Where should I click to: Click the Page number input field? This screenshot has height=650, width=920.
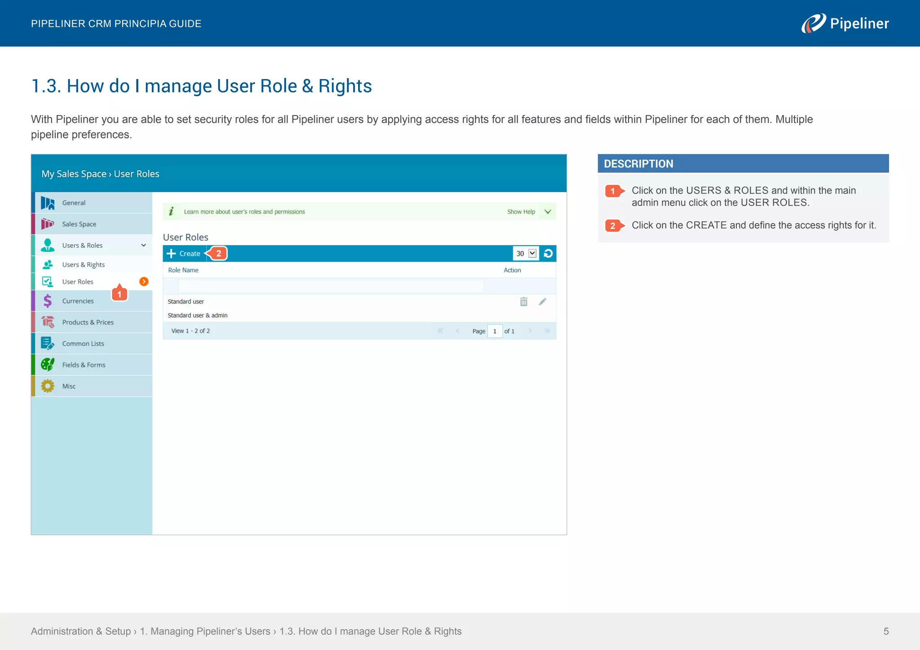(x=495, y=331)
